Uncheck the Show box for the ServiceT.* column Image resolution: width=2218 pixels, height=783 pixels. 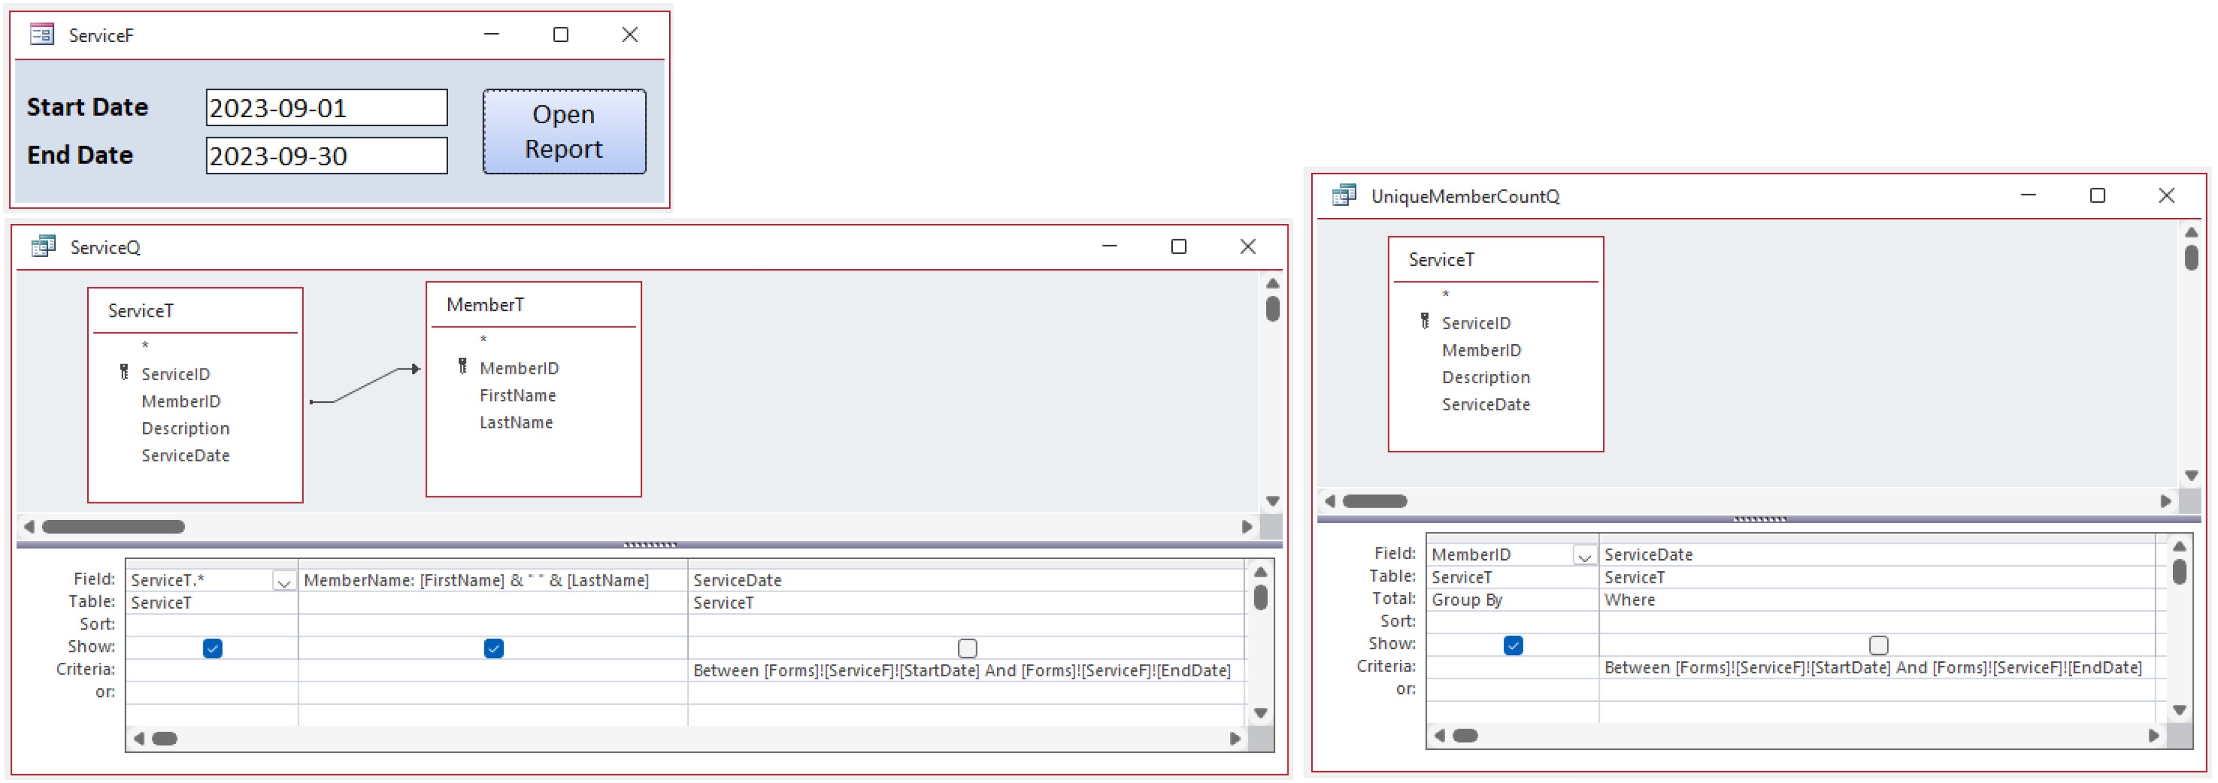pyautogui.click(x=212, y=649)
